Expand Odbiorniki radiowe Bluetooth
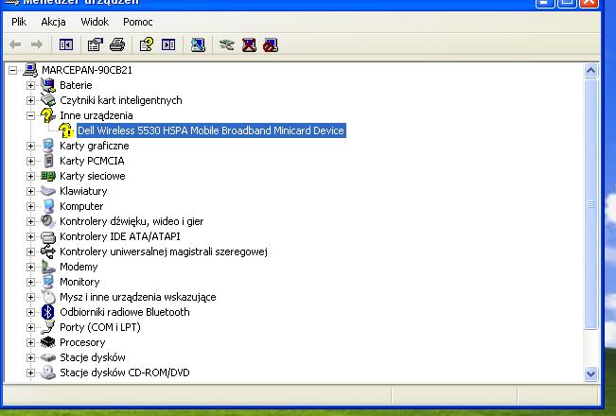This screenshot has height=416, width=616. click(30, 312)
